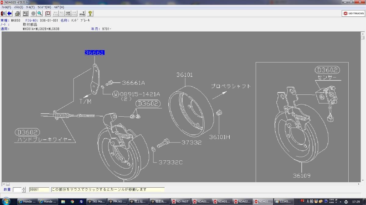Open the ファイル(F) menu
The image size is (366, 205).
(6, 7)
